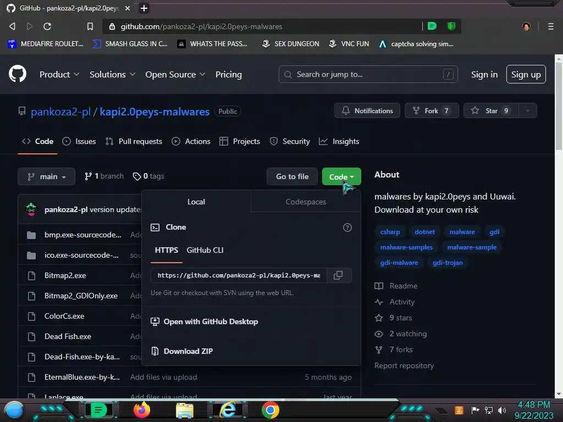This screenshot has height=422, width=563.
Task: Focus the Search or jump to field
Action: point(368,74)
